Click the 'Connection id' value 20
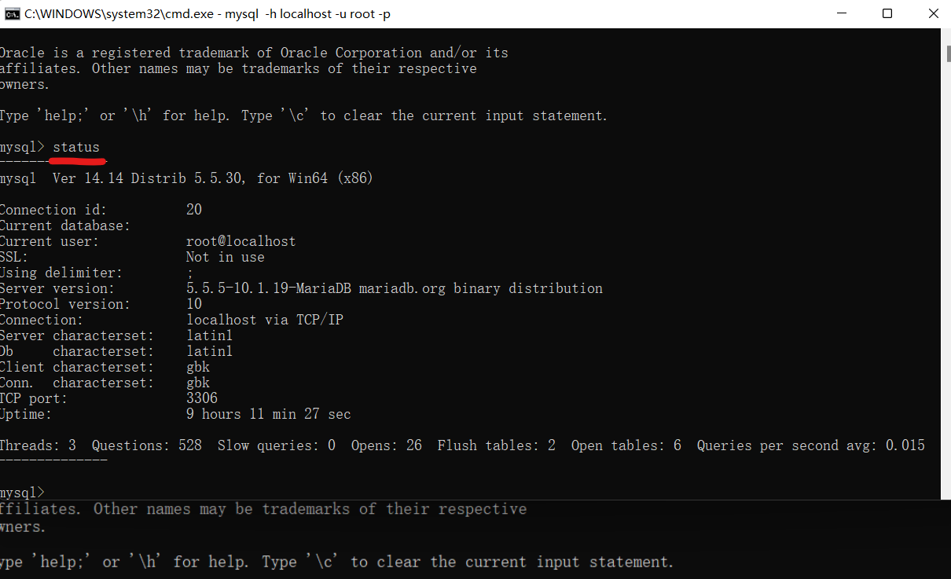The width and height of the screenshot is (951, 579). (194, 210)
